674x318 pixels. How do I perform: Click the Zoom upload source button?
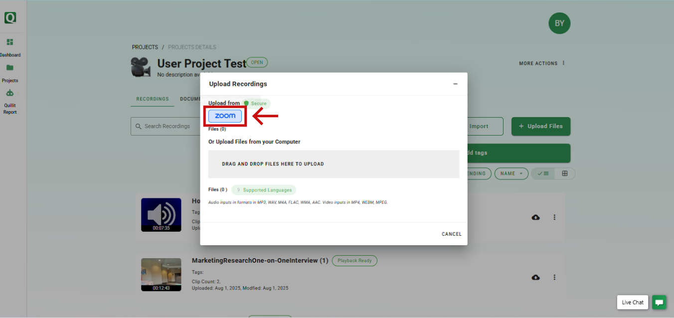[x=225, y=116]
